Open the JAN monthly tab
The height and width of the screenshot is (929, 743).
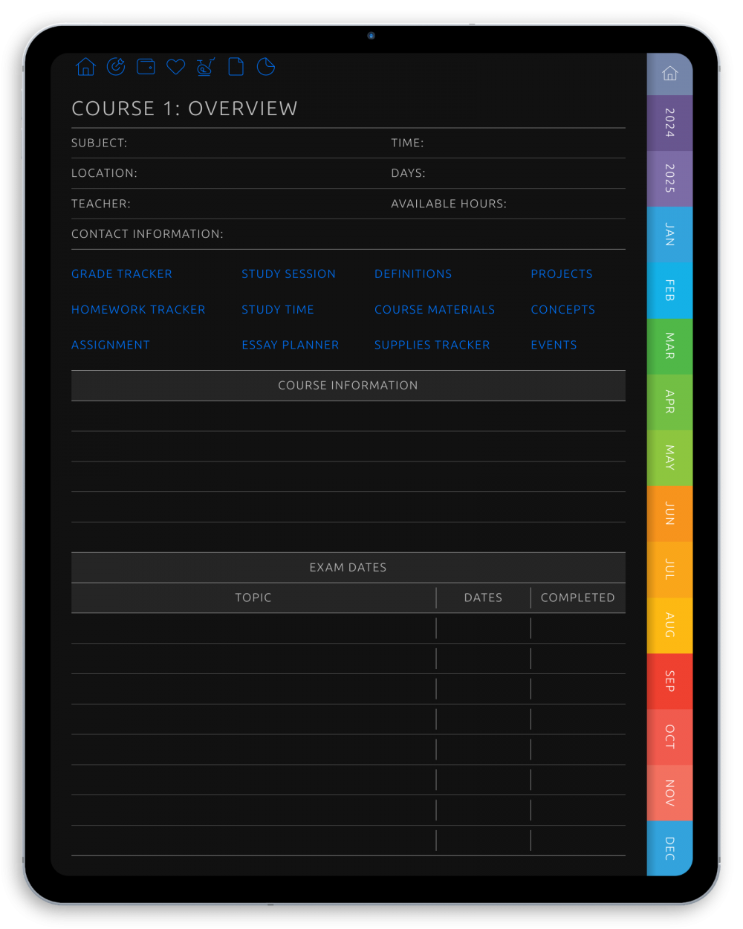[669, 235]
